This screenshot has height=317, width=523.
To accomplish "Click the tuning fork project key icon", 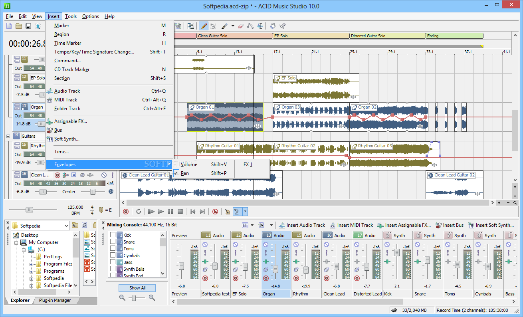I will tap(101, 210).
